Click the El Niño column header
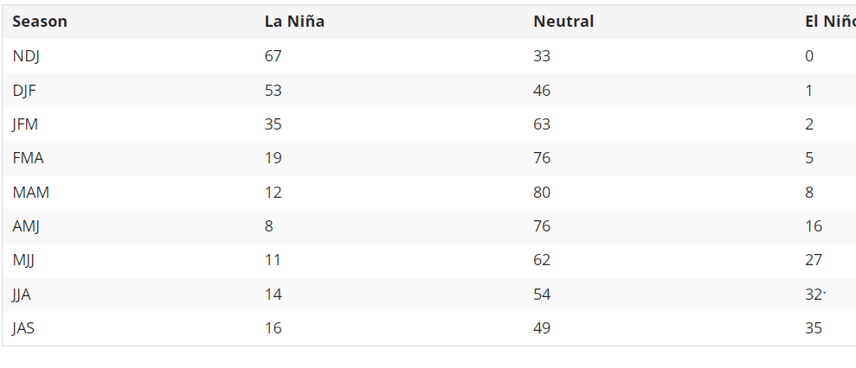This screenshot has height=368, width=856. [x=829, y=22]
